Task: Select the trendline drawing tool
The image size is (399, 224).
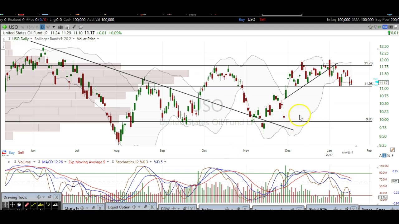Action: [x=34, y=205]
